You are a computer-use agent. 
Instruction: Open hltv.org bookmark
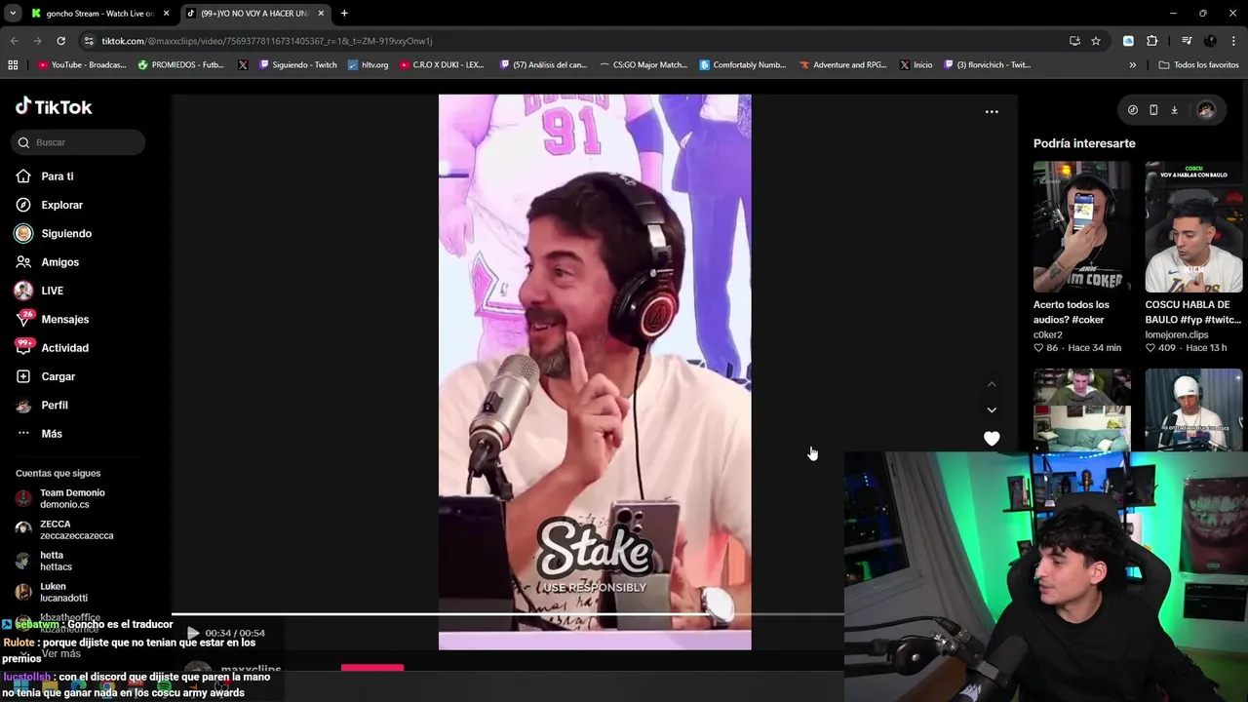click(368, 65)
